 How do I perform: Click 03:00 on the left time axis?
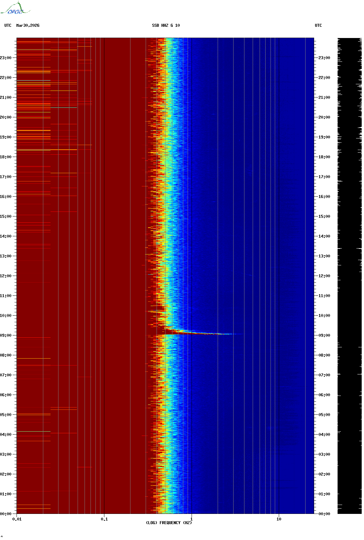(x=6, y=454)
